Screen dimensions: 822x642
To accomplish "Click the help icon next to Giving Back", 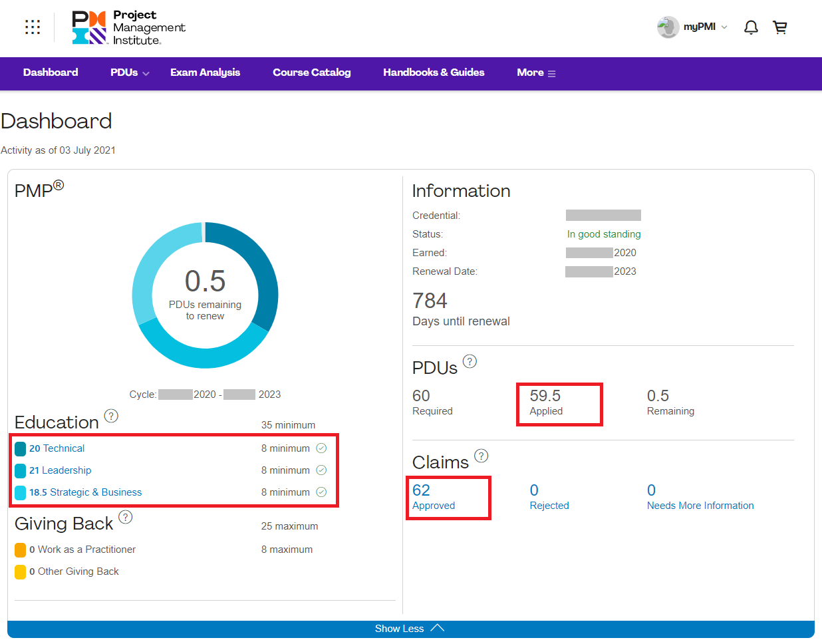I will [x=126, y=517].
